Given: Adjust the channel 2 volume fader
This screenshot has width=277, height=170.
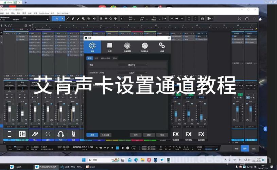Looking at the screenshot, I should [22, 113].
